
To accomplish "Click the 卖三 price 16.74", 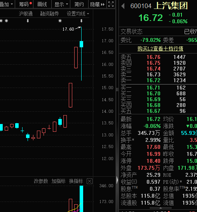I will pyautogui.click(x=153, y=69).
